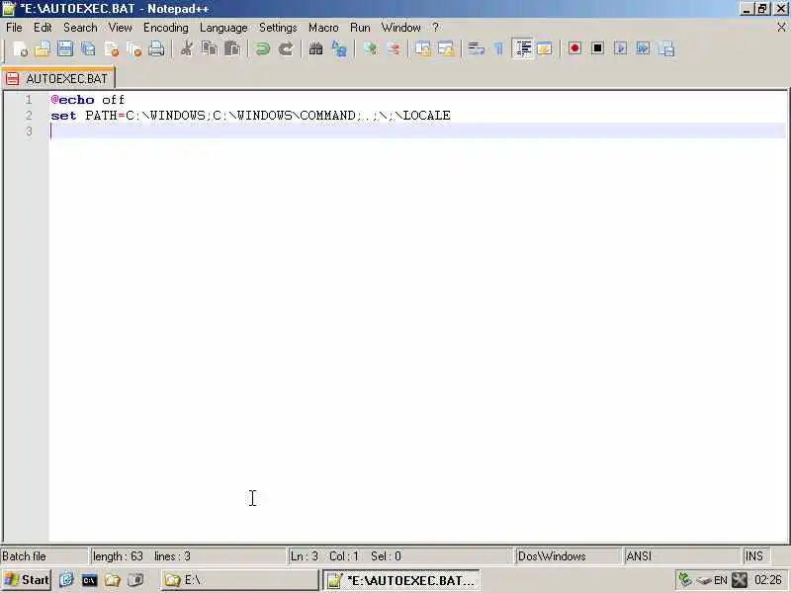The image size is (791, 593).
Task: Open the Window menu
Action: 401,28
